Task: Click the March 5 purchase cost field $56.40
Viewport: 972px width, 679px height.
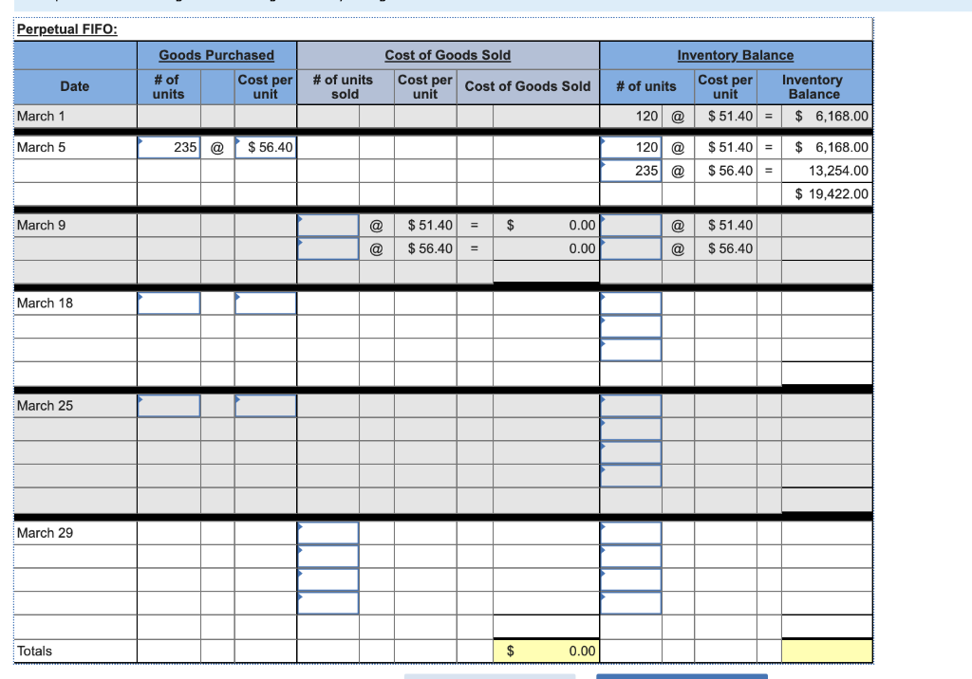Action: [x=266, y=147]
